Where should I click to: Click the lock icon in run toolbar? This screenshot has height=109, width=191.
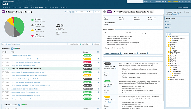pyautogui.click(x=73, y=12)
